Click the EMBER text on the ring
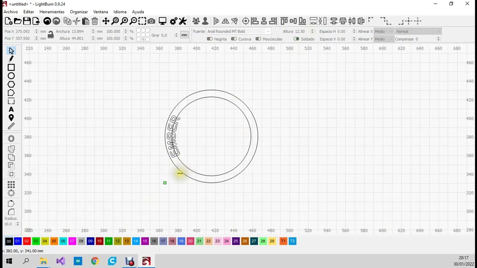This screenshot has height=268, width=477. pyautogui.click(x=173, y=136)
